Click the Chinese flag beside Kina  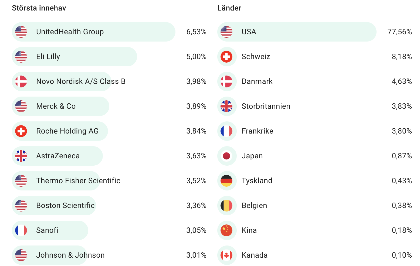(226, 230)
